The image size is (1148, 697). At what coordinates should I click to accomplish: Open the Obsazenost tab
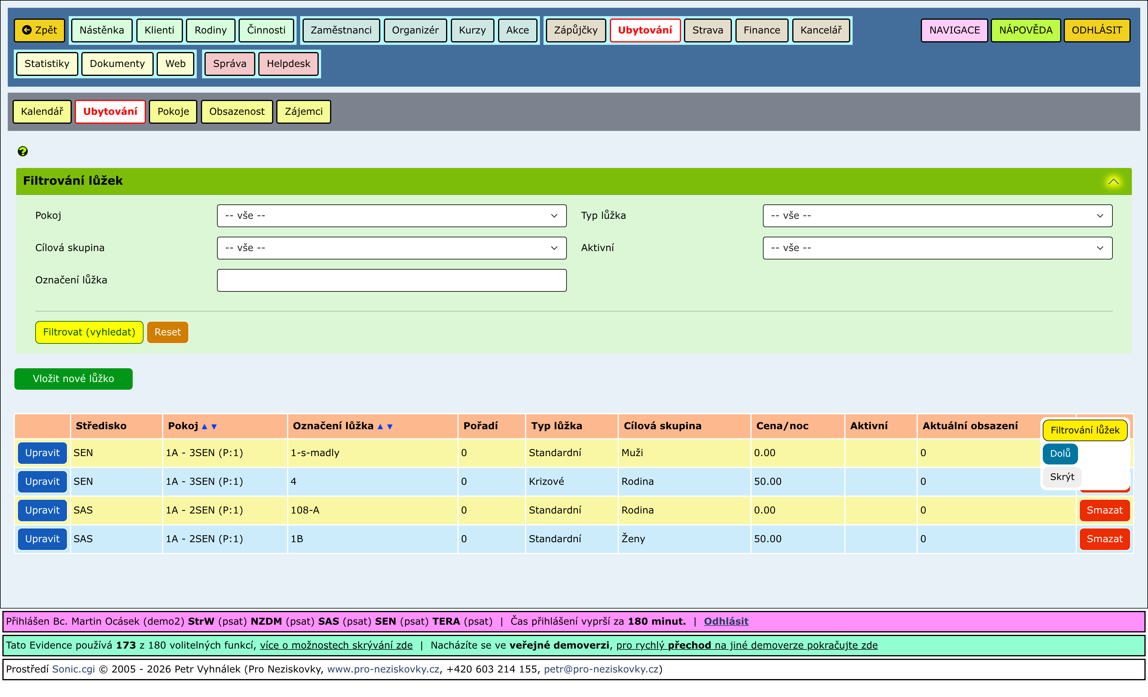[236, 111]
